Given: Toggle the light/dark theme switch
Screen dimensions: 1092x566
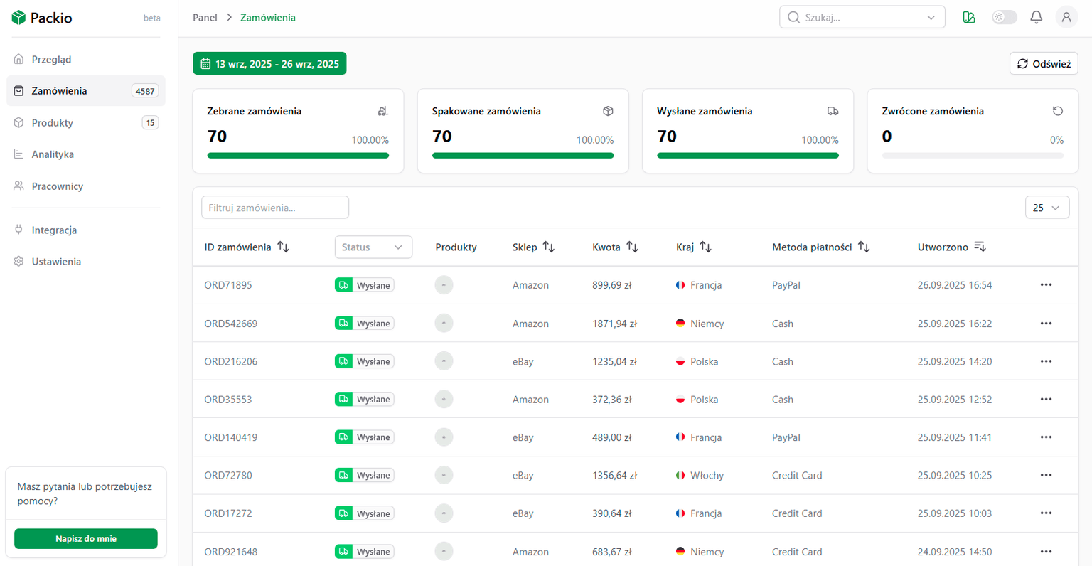Looking at the screenshot, I should point(1004,18).
